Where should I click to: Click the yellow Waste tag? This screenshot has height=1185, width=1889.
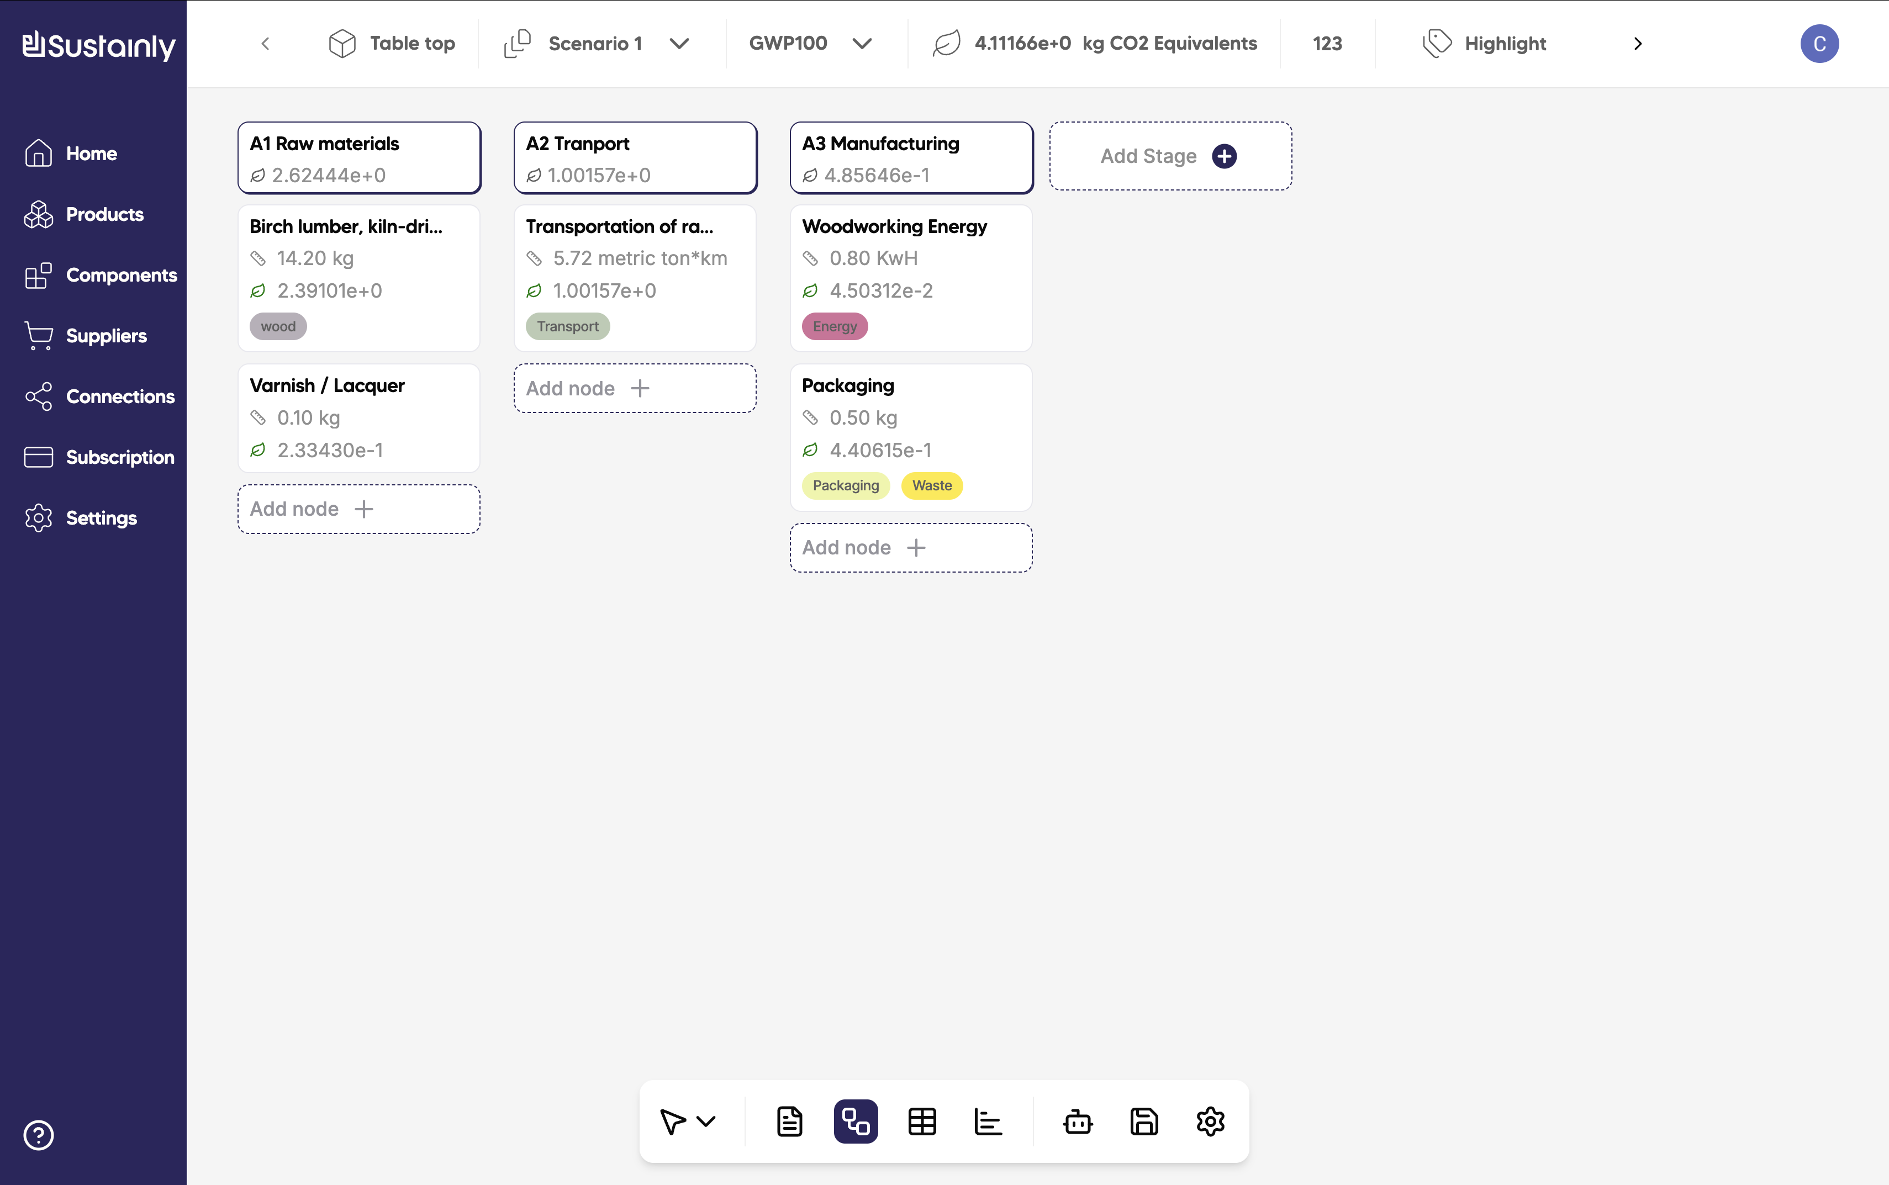tap(931, 486)
